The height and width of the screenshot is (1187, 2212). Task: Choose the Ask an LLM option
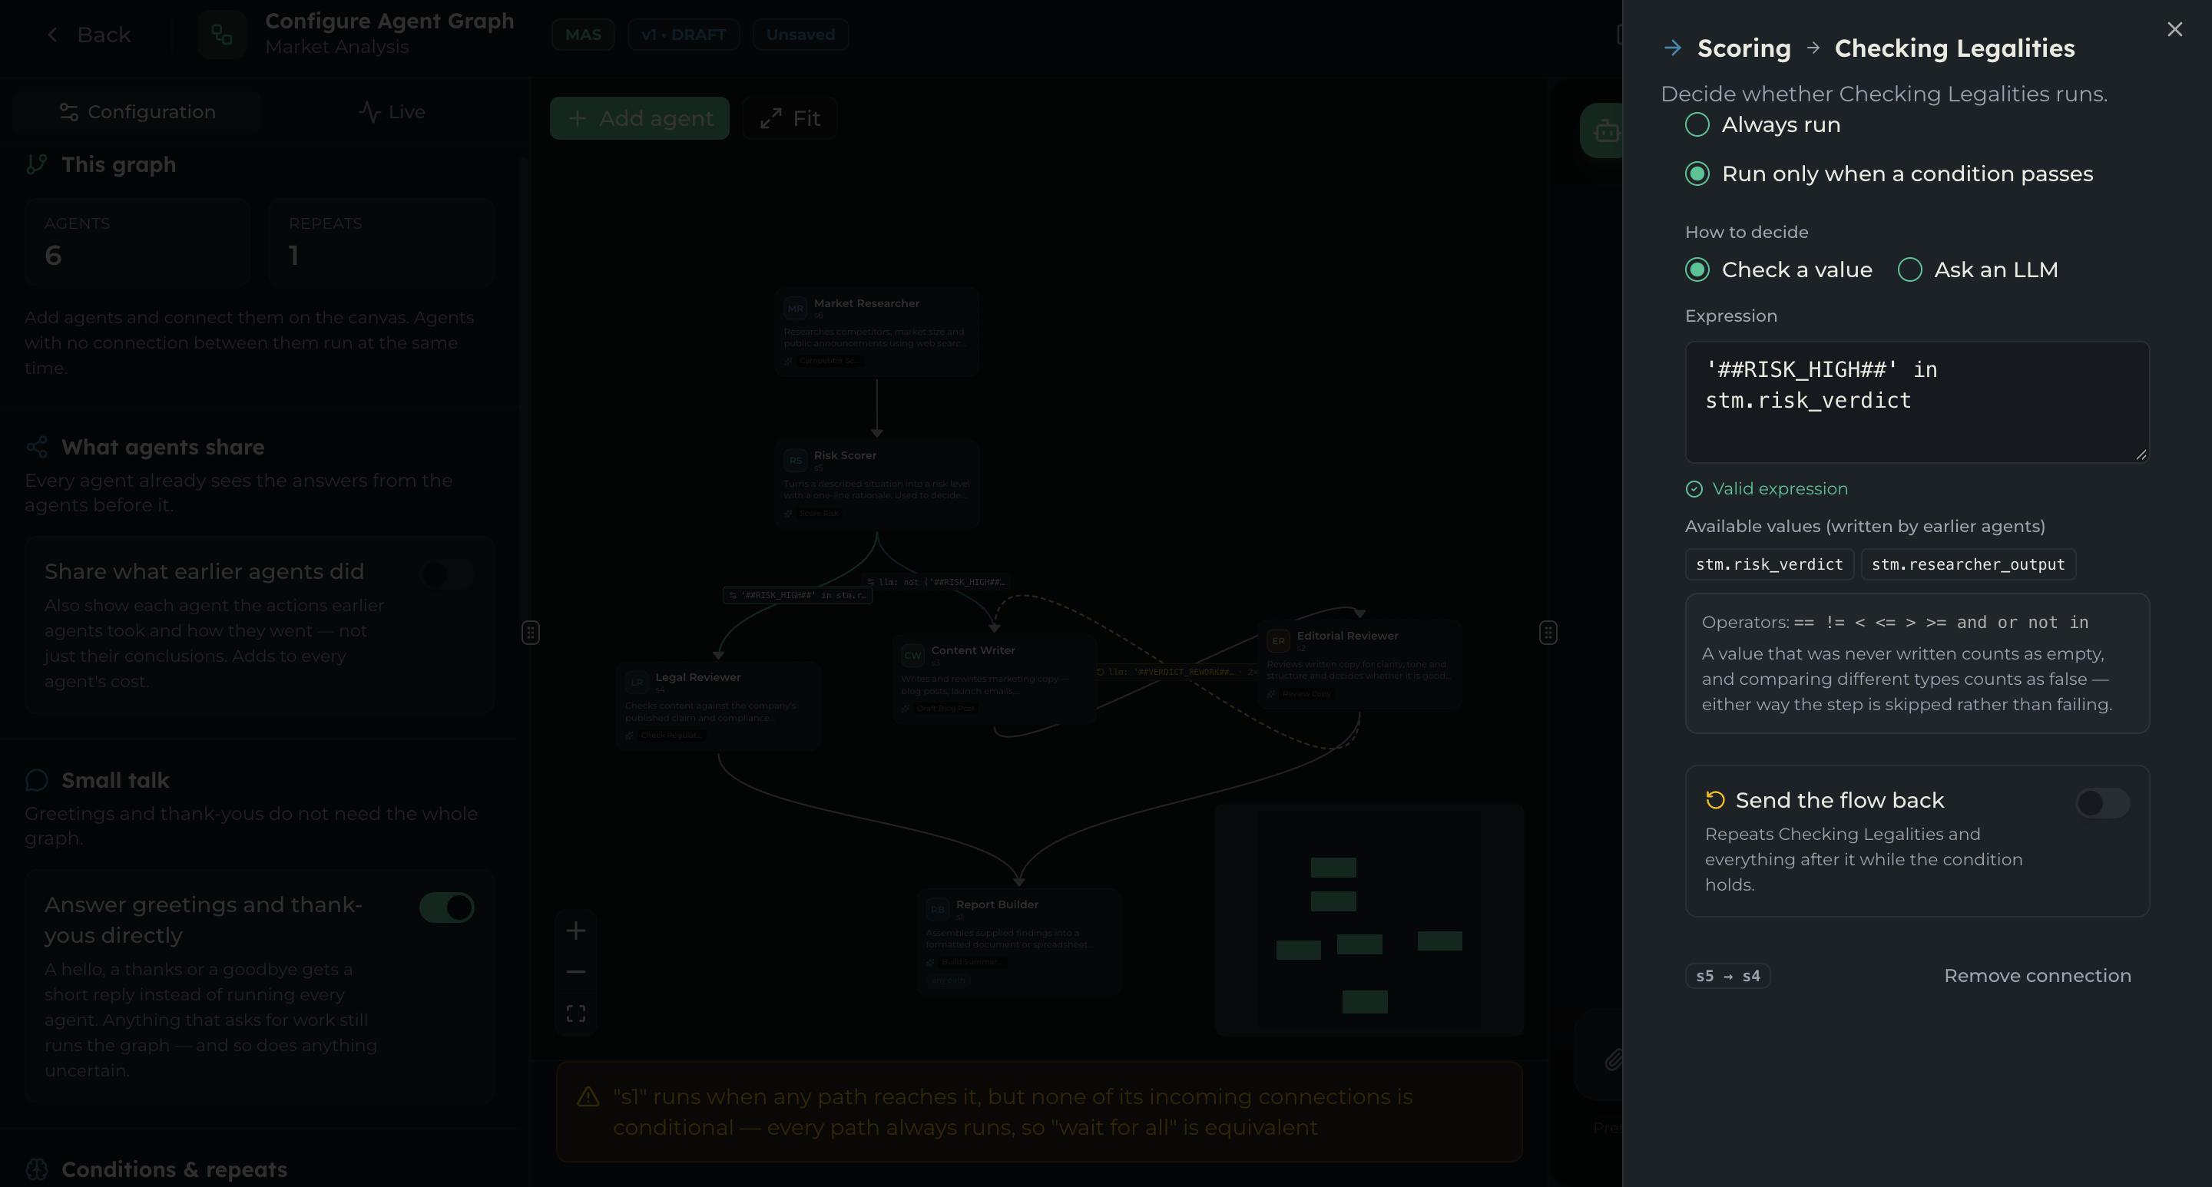click(1978, 269)
